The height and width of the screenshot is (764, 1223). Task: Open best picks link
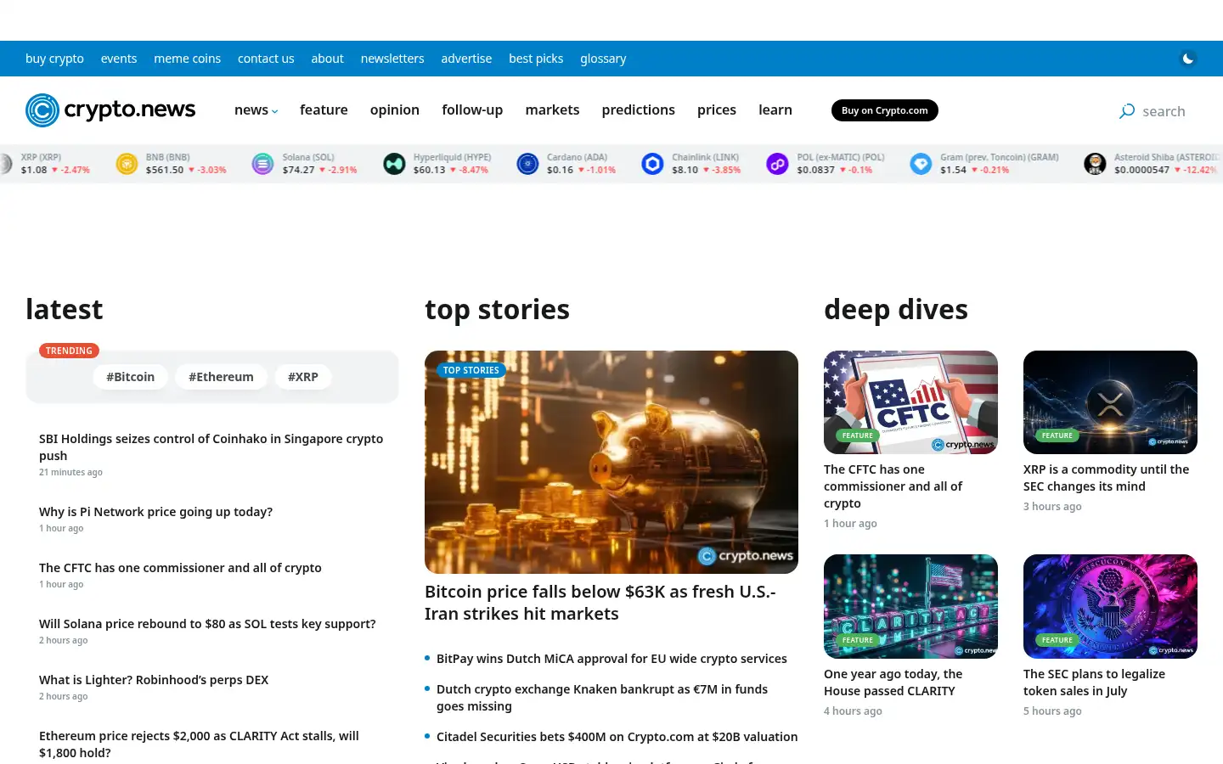(536, 59)
